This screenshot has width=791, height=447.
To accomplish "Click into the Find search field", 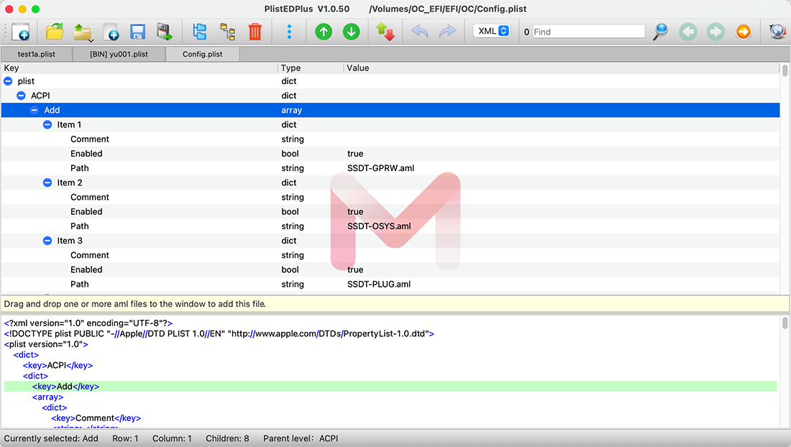I will [x=588, y=32].
